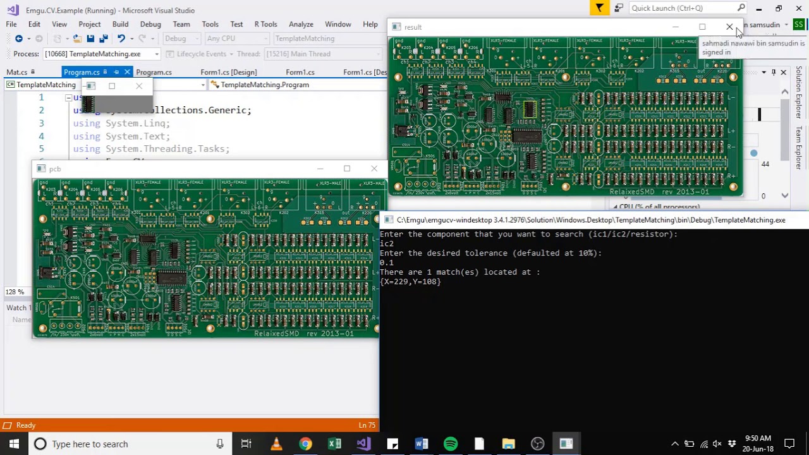Click the Navigate Backward arrow icon
Screen dimensions: 809x455
tap(19, 39)
